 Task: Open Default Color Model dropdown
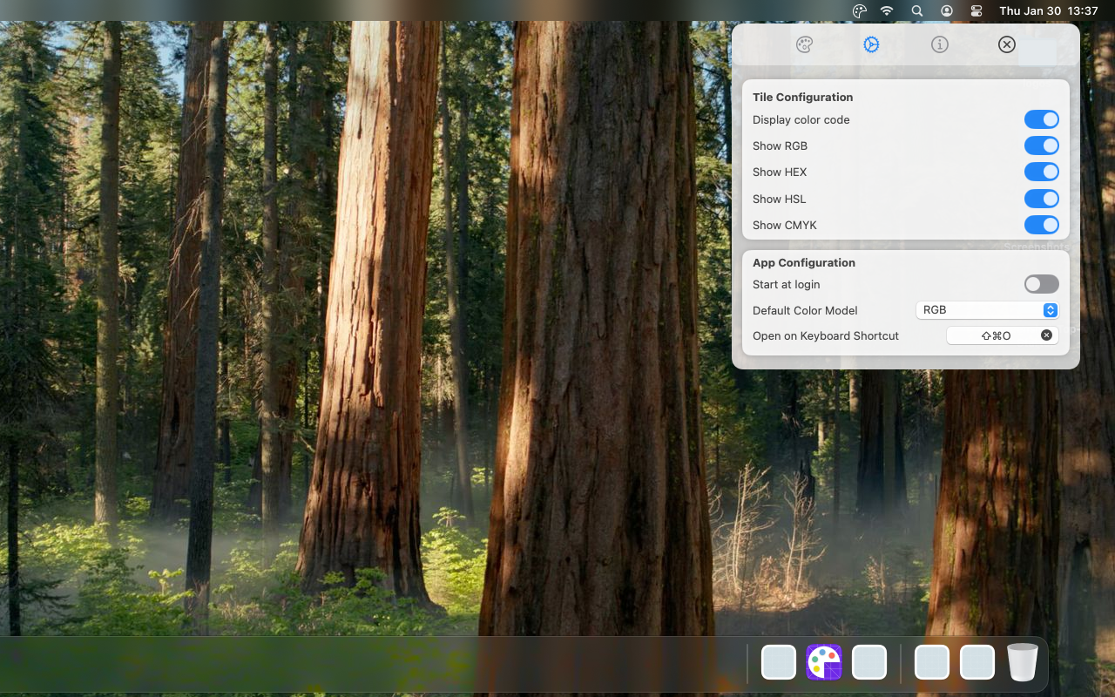(987, 310)
